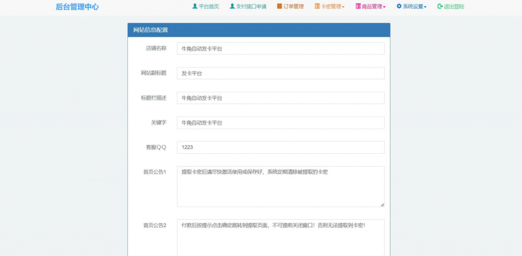Click the 网站副标题 label
The width and height of the screenshot is (522, 256).
(153, 73)
